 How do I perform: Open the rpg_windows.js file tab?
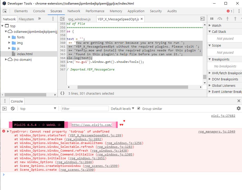(x=79, y=19)
